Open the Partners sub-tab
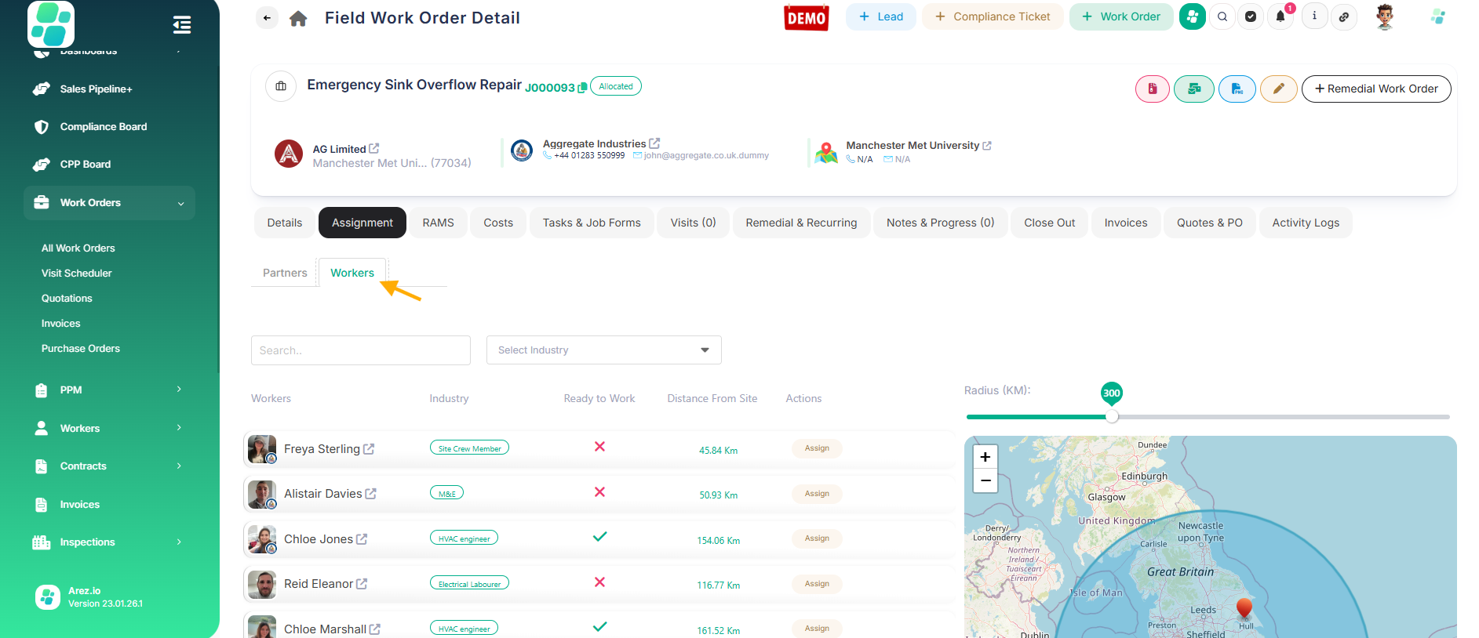 click(285, 273)
